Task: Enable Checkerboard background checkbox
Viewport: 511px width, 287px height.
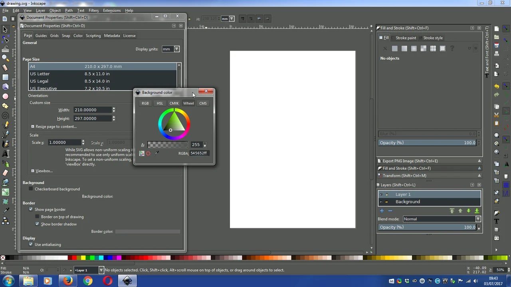Action: (x=31, y=189)
